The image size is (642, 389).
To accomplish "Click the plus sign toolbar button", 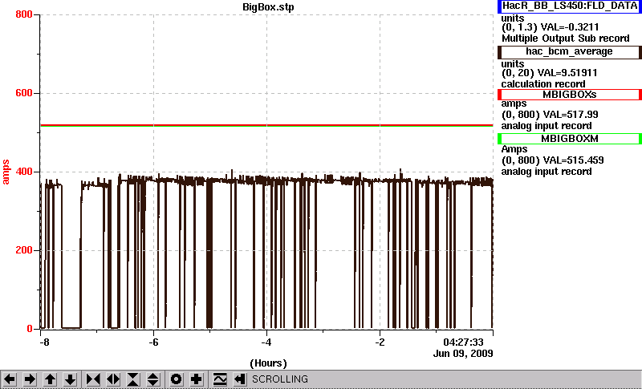I will pyautogui.click(x=196, y=379).
